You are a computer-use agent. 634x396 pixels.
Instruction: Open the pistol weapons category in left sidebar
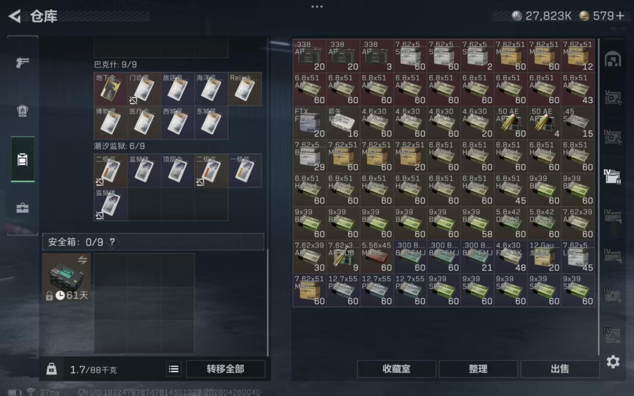pyautogui.click(x=22, y=62)
